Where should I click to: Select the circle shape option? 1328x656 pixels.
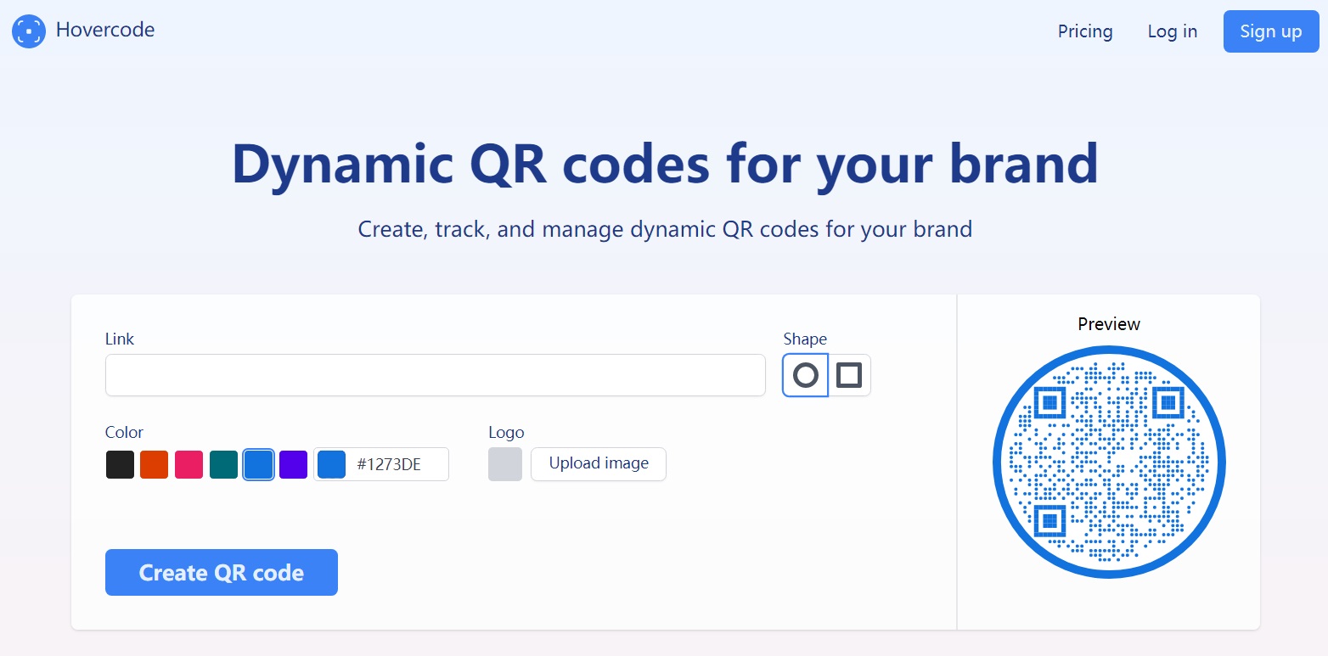coord(805,375)
